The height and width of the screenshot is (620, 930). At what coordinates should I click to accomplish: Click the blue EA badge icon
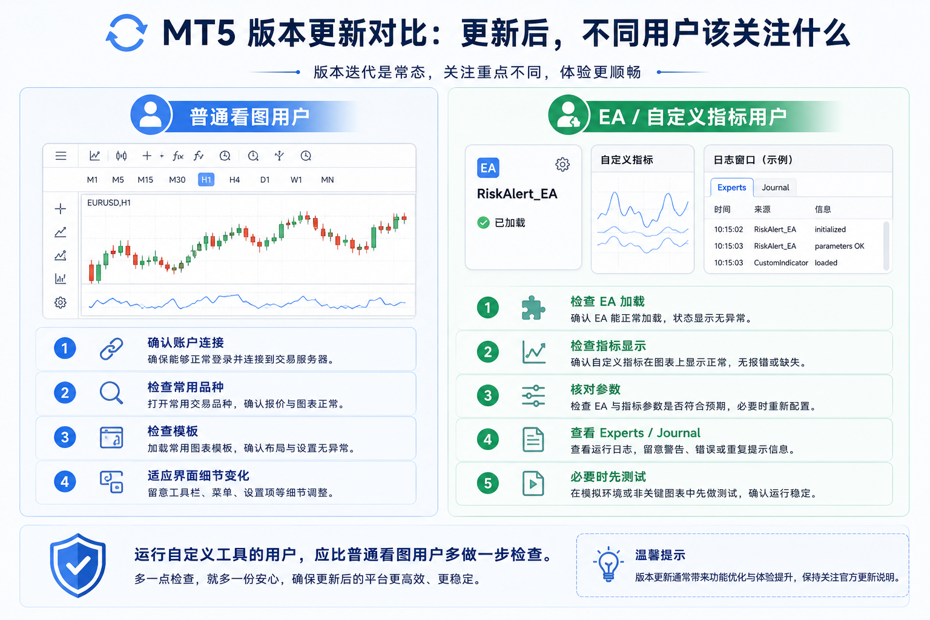(488, 168)
